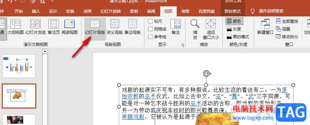Open the Home (开始) tab
This screenshot has height=125, width=310.
(x=19, y=11)
